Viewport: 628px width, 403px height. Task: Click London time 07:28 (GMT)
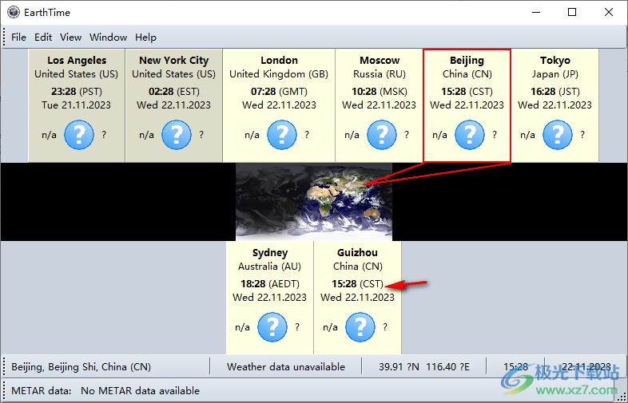pos(279,92)
